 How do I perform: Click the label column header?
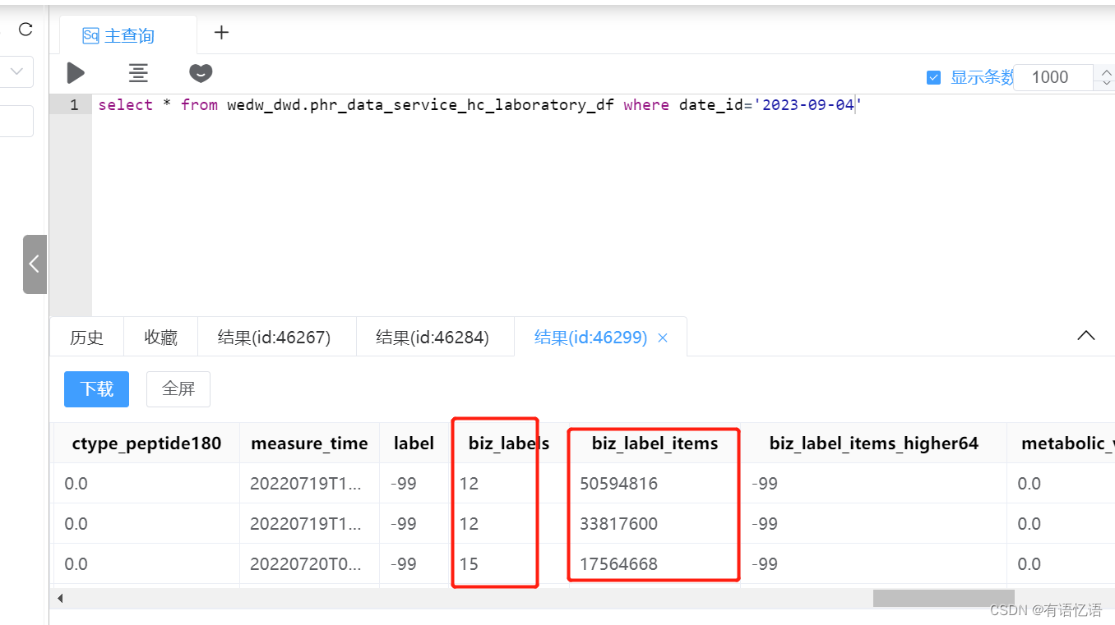coord(414,443)
